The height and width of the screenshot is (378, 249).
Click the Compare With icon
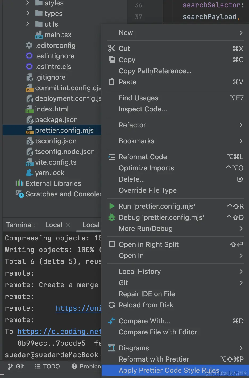111,321
